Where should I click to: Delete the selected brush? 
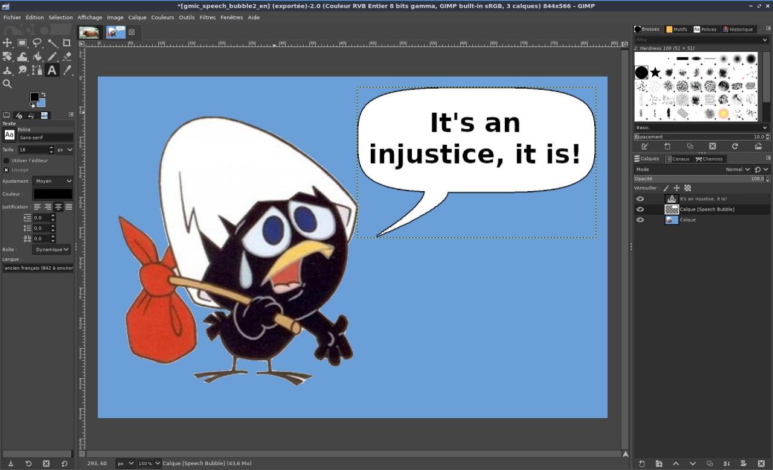(x=712, y=146)
